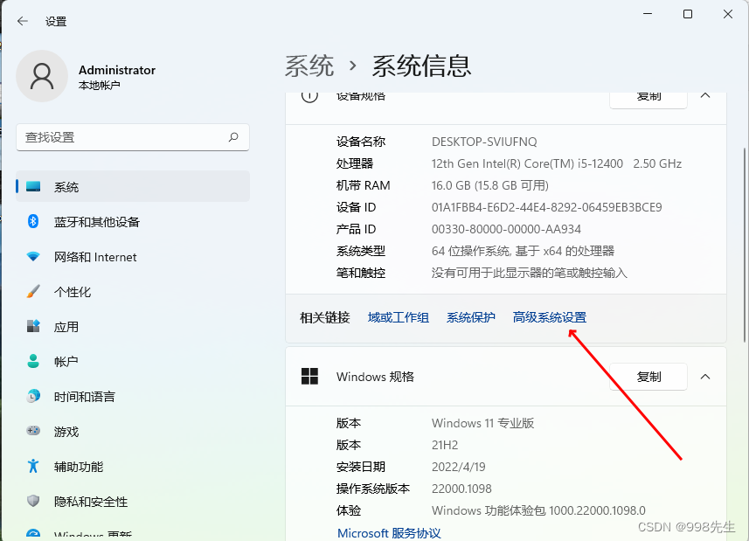
Task: Click the System monitor icon in sidebar
Action: point(33,187)
